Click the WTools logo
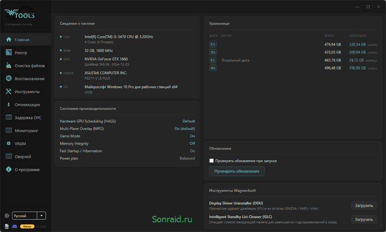Image resolution: width=386 pixels, height=232 pixels. 20,14
